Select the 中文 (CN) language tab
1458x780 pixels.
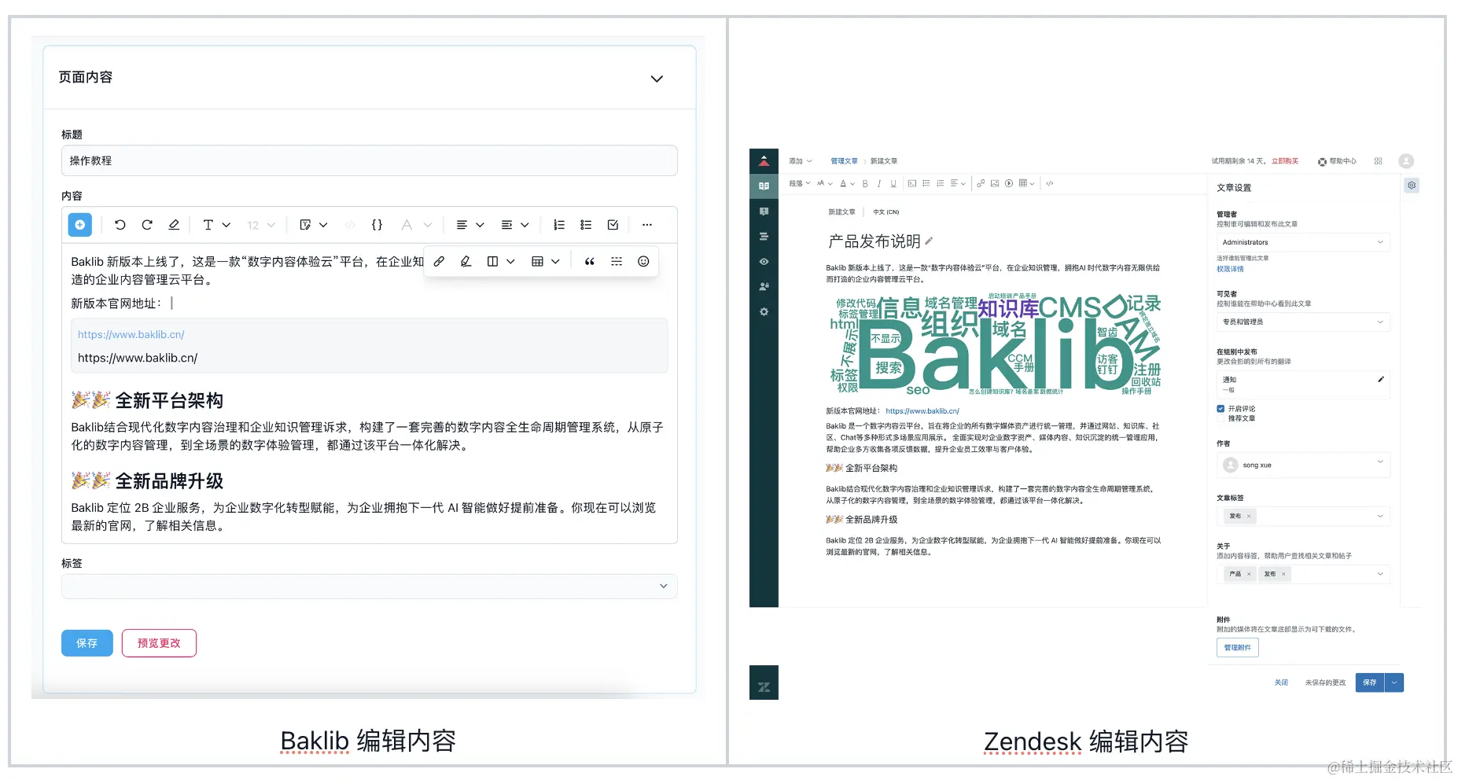tap(885, 212)
